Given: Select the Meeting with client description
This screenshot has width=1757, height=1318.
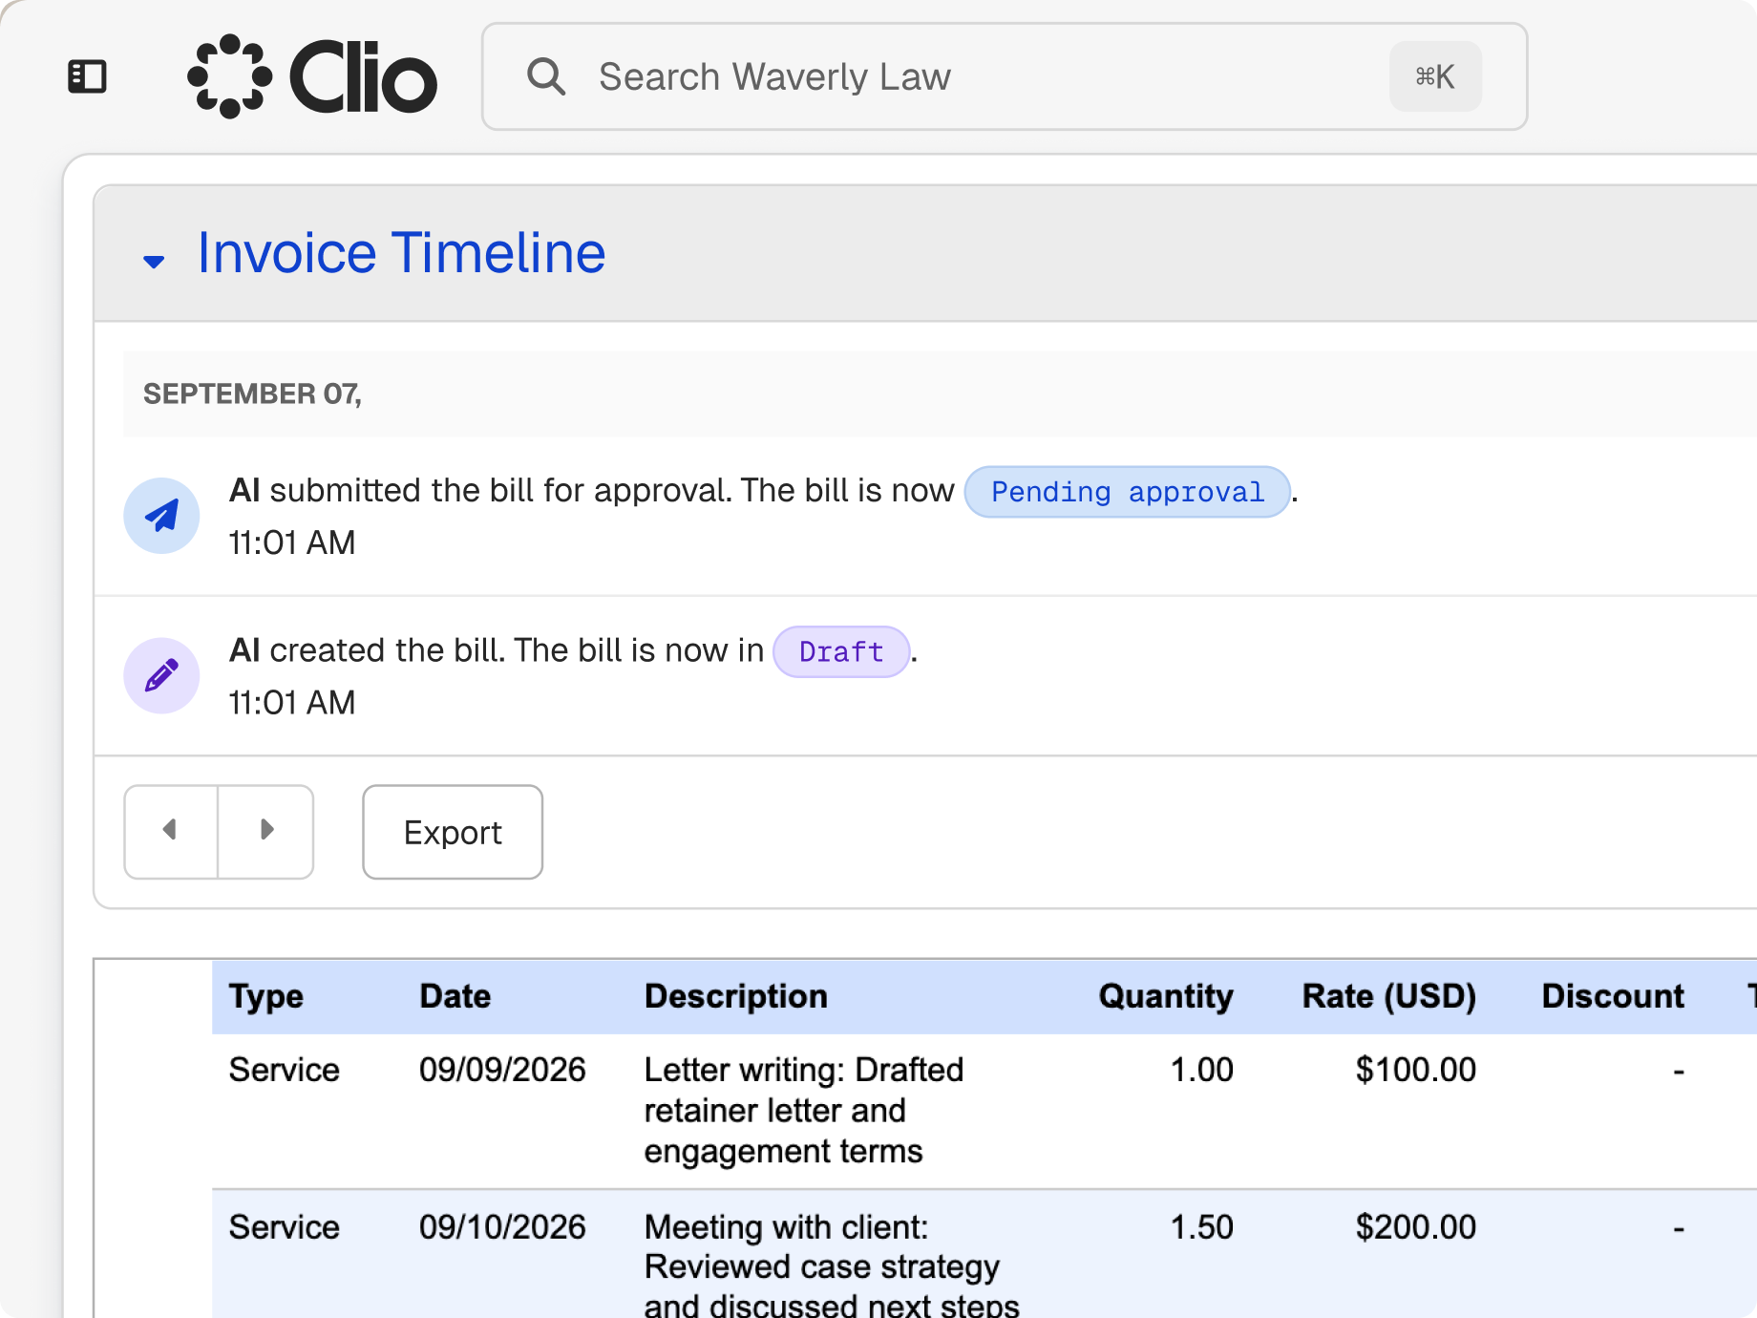Looking at the screenshot, I should pyautogui.click(x=832, y=1265).
